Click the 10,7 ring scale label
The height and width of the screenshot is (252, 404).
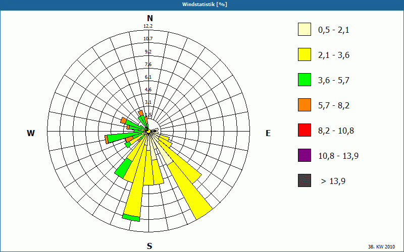coord(148,39)
